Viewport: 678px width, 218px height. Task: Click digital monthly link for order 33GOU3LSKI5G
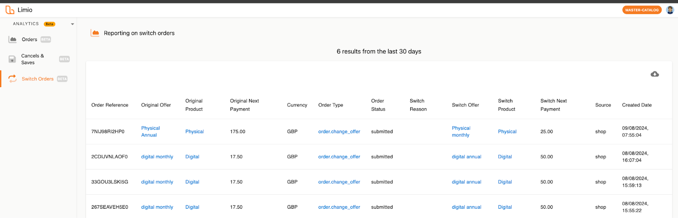point(157,182)
